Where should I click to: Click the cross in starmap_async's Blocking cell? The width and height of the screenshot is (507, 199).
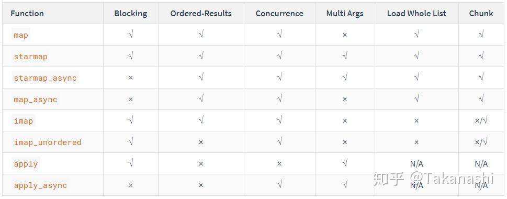pyautogui.click(x=131, y=78)
